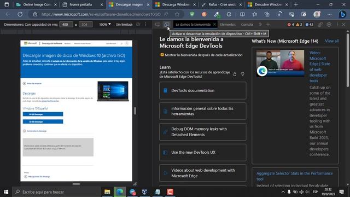This screenshot has width=350, height=197.
Task: Open the Bing Copilot sidebar button
Action: coord(342,14)
